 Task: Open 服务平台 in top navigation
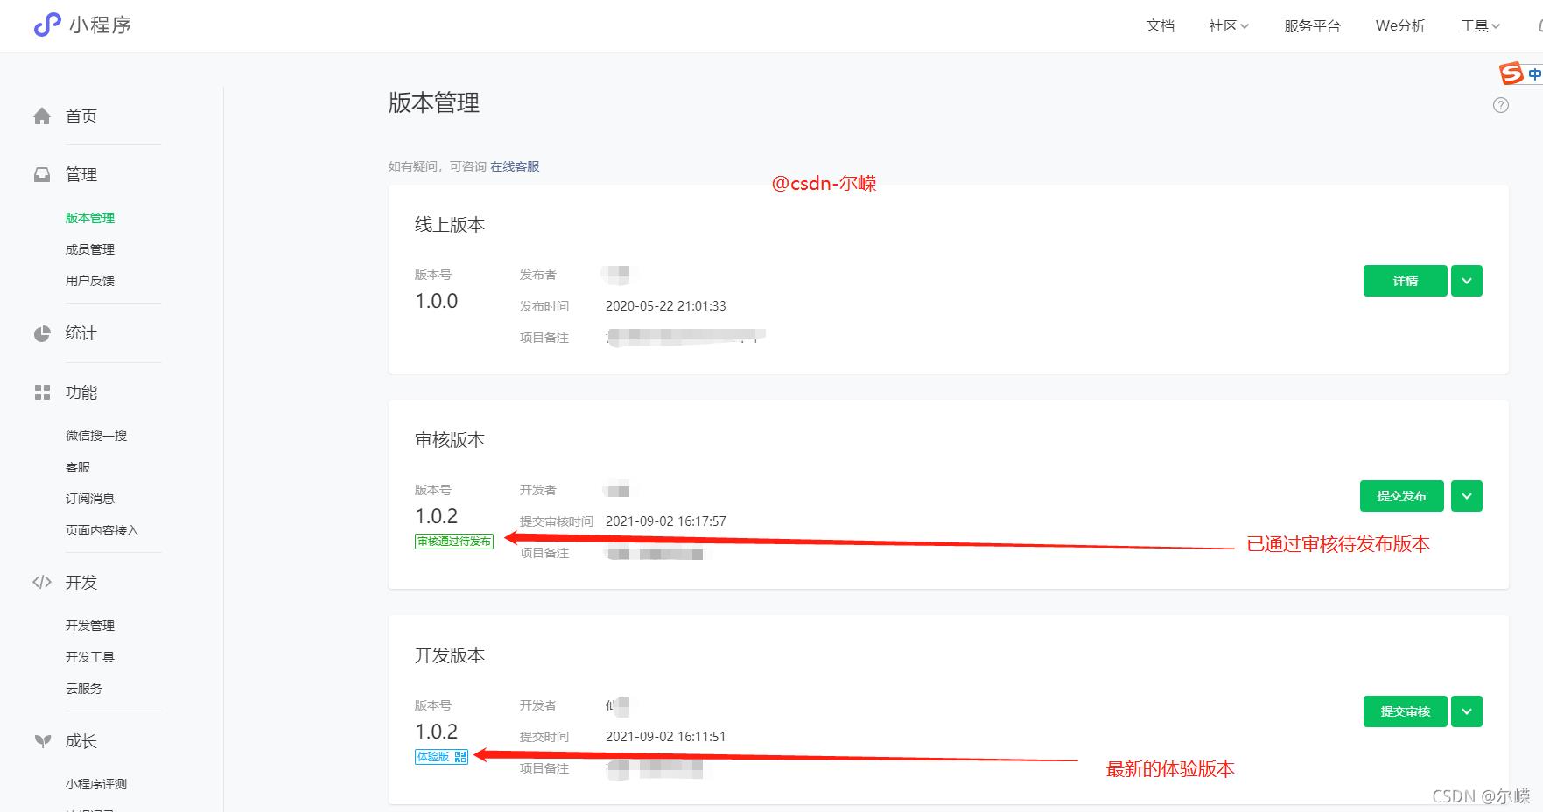(1312, 26)
